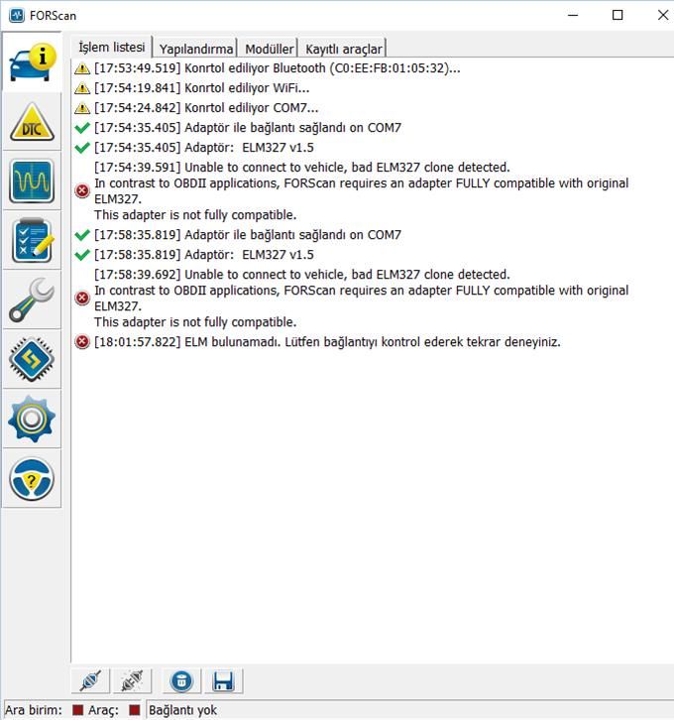
Task: Click the red error icon on 17:58:39.692 message
Action: [82, 298]
